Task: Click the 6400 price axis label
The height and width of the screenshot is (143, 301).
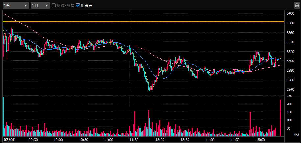Action: [x=290, y=13]
